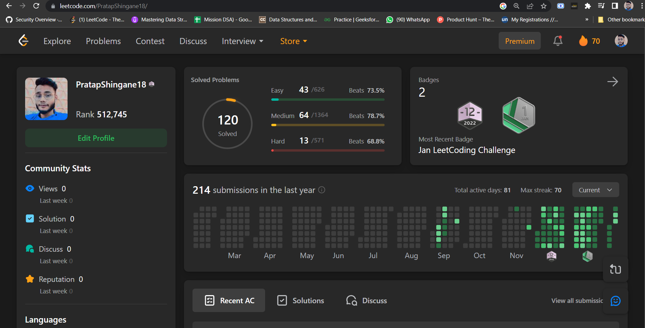Open the Google account G icon
This screenshot has height=328, width=645.
[x=503, y=6]
